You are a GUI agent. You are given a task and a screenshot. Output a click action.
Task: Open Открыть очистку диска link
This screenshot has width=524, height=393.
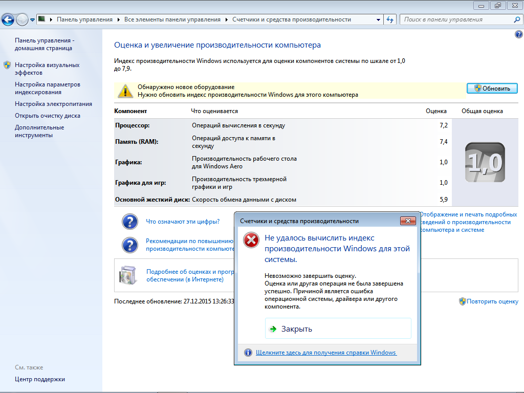(x=48, y=116)
